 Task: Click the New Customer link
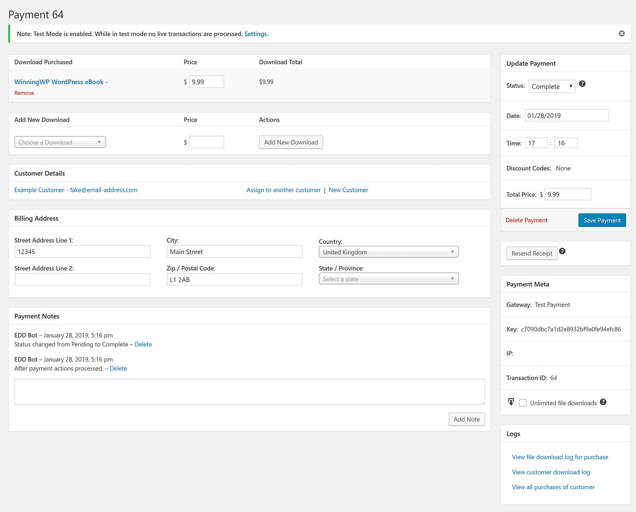tap(349, 190)
